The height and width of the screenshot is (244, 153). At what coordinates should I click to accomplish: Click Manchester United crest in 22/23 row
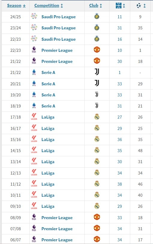(97, 50)
